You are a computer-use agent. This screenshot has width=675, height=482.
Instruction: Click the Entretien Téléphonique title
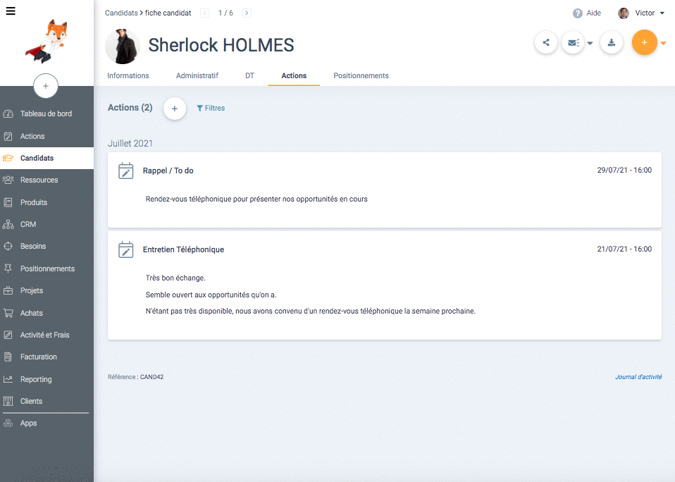tap(183, 249)
